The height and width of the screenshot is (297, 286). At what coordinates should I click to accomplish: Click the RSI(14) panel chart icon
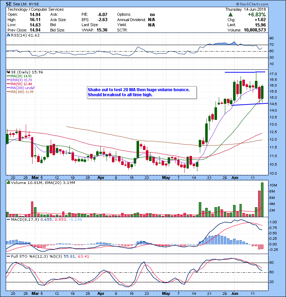point(8,35)
